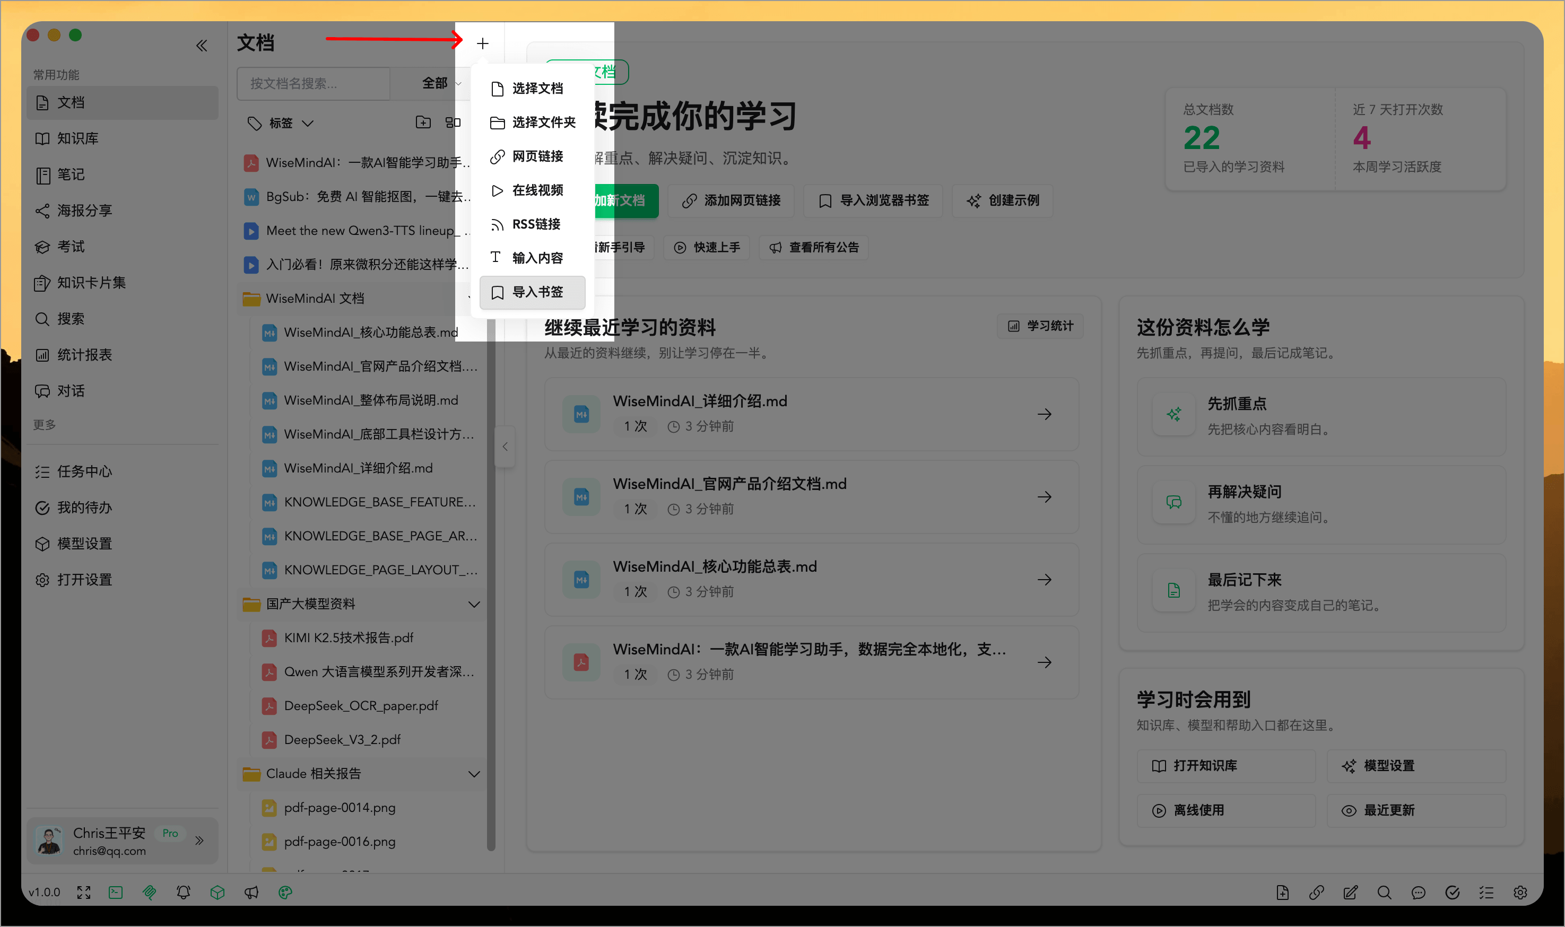Click the megaphone announcement icon at bottom
This screenshot has width=1565, height=927.
[x=251, y=893]
